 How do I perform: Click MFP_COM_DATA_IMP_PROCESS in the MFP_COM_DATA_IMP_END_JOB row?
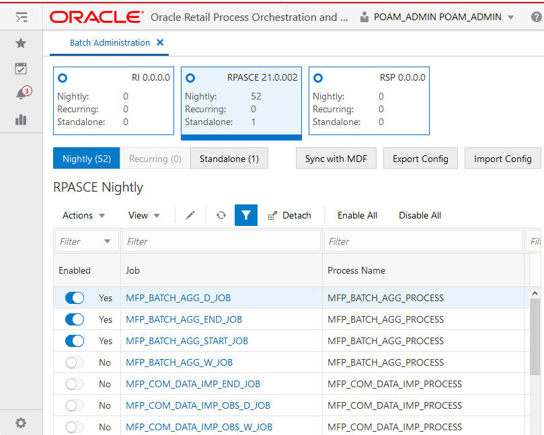click(x=395, y=384)
